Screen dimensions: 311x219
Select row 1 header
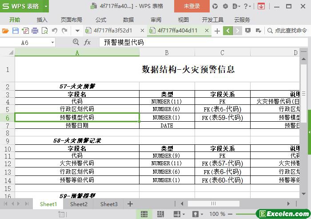[8, 70]
